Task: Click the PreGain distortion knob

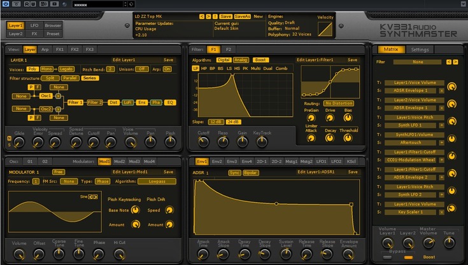Action: tap(311, 118)
